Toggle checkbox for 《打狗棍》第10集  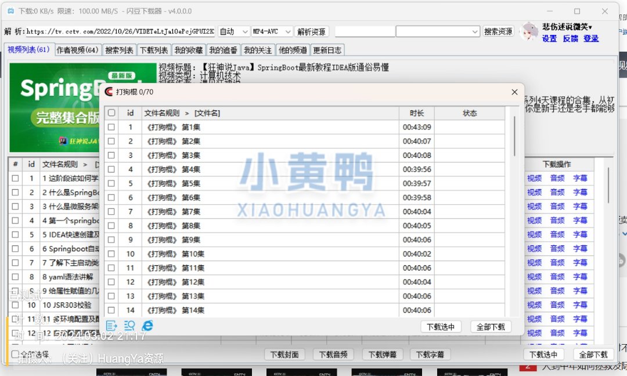coord(111,254)
